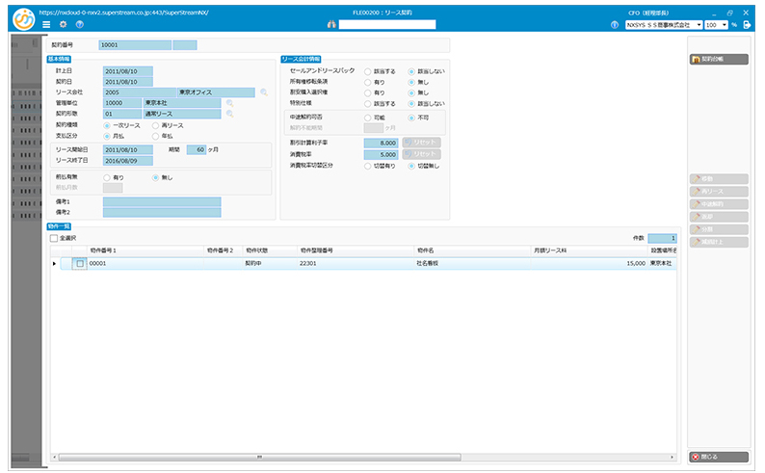Click the row indicator arrow for 00001
Viewport: 765px width, 473px height.
[54, 264]
